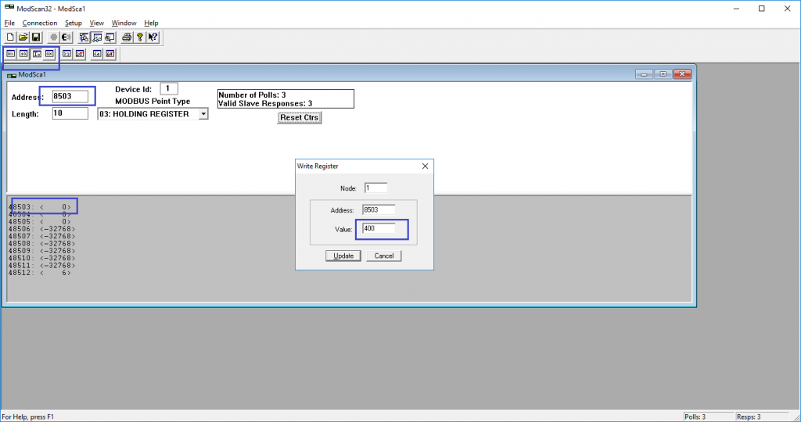This screenshot has width=801, height=422.
Task: Click the Reset Ctrs button
Action: (300, 117)
